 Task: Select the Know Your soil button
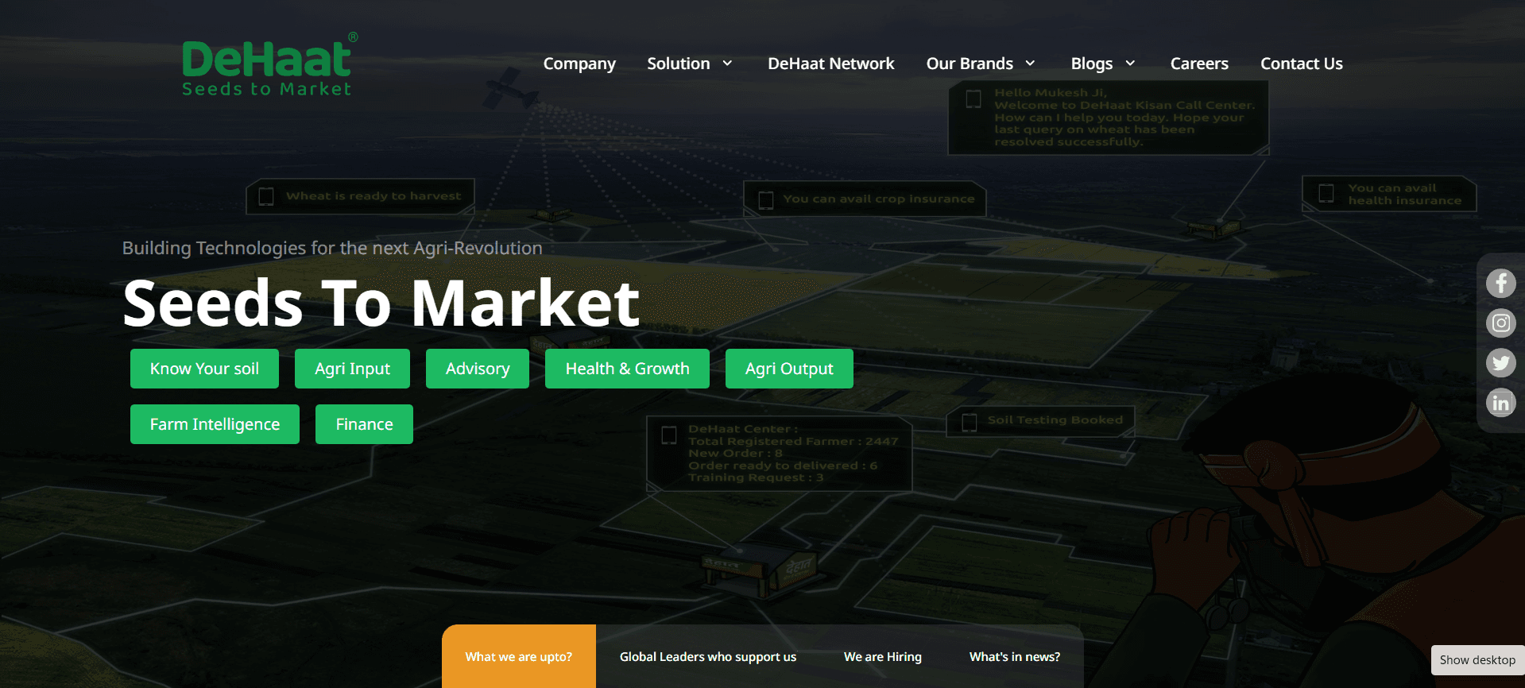click(204, 369)
